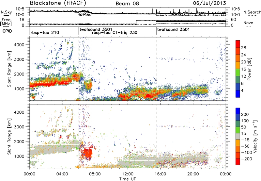Pick the blue top segment of Velocity colorbar

click(x=238, y=111)
